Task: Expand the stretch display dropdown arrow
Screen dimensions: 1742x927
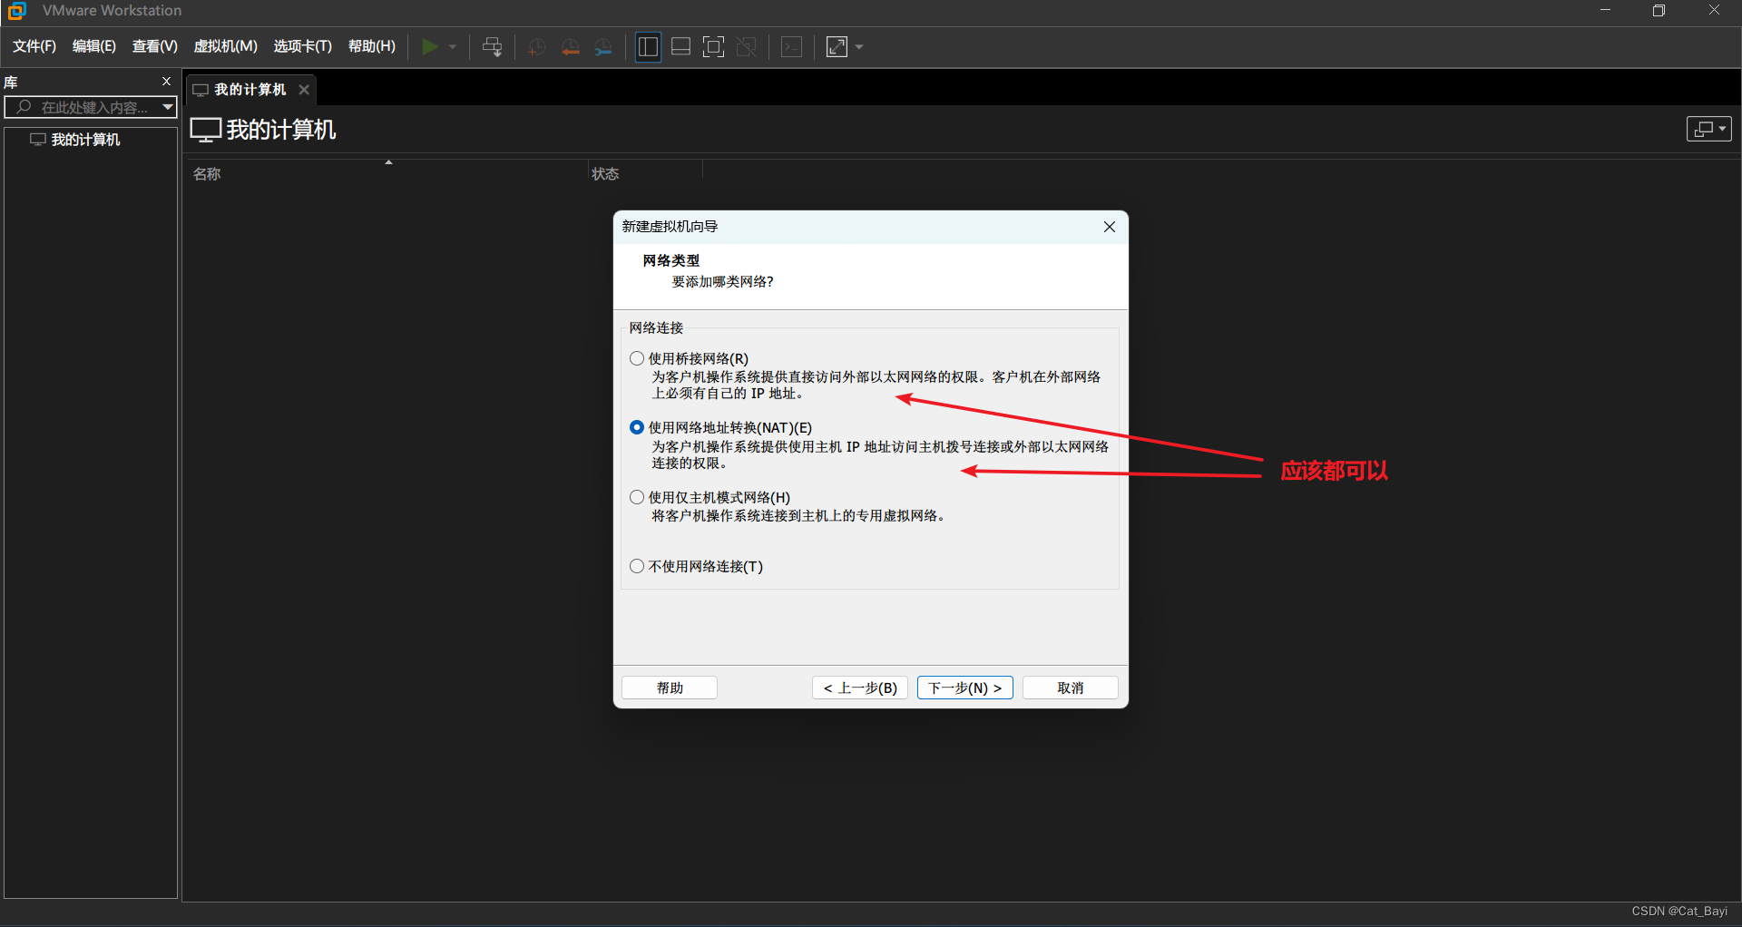Action: click(x=859, y=47)
